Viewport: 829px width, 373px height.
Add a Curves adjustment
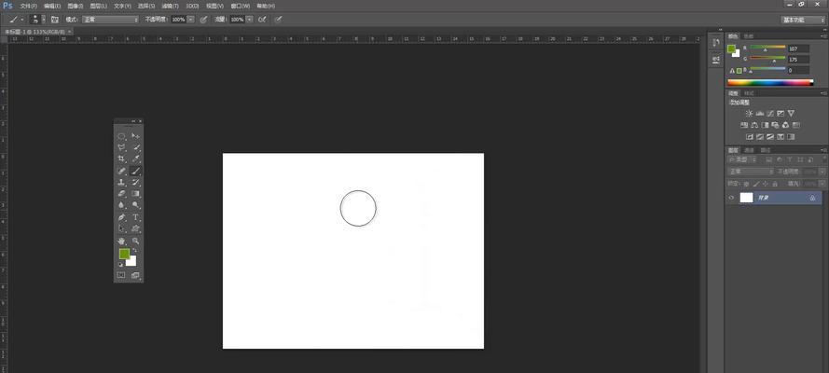770,113
